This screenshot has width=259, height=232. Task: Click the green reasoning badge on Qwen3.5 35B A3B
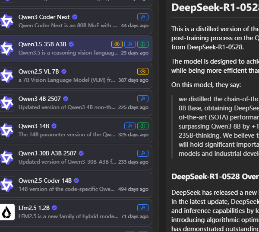tap(142, 44)
